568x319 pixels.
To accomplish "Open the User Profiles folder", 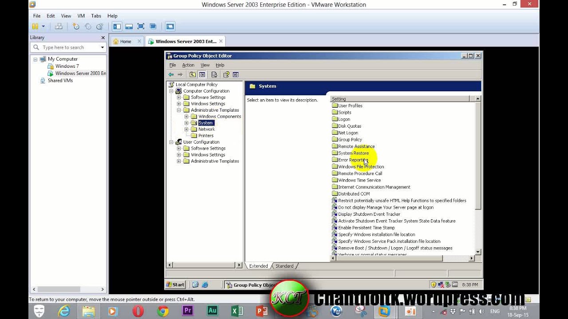I will [350, 106].
